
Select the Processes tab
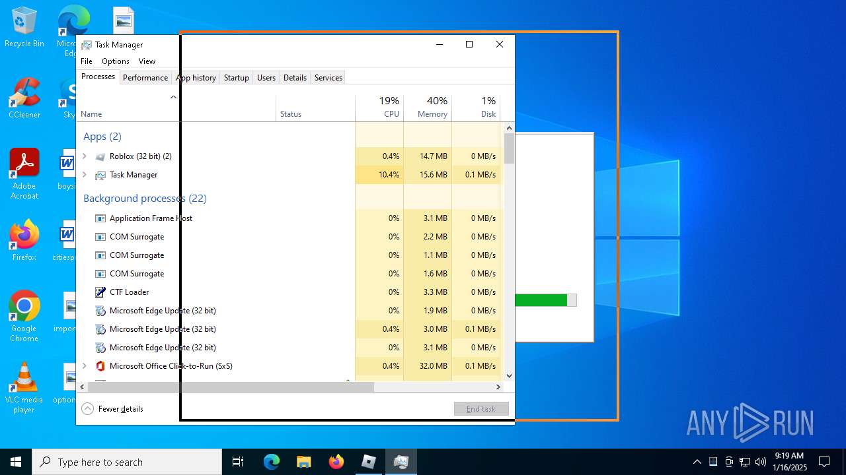(98, 77)
